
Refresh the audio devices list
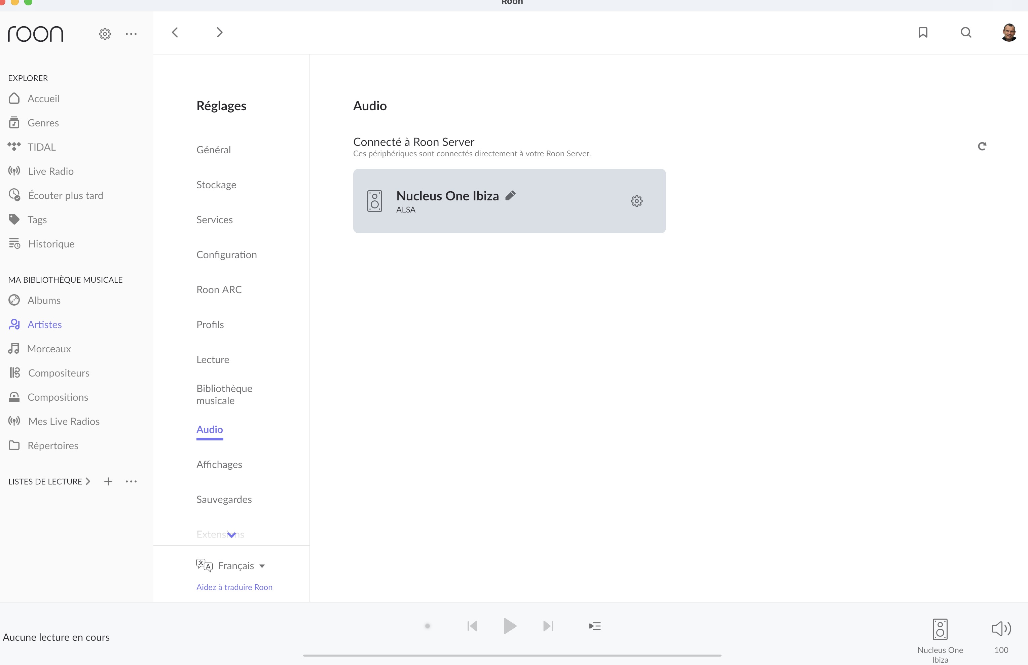click(982, 146)
